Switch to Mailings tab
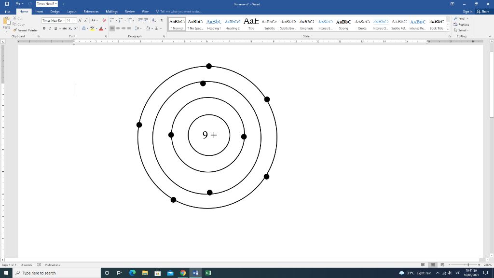 pyautogui.click(x=111, y=12)
